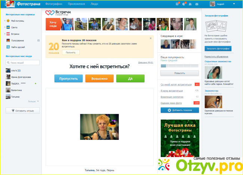
Task: Open Голосование service in sidebar
Action: coord(8,40)
